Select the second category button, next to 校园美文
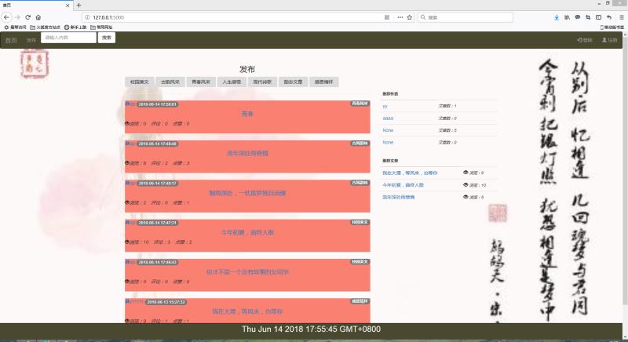Viewport: 628px width, 342px height. point(170,82)
